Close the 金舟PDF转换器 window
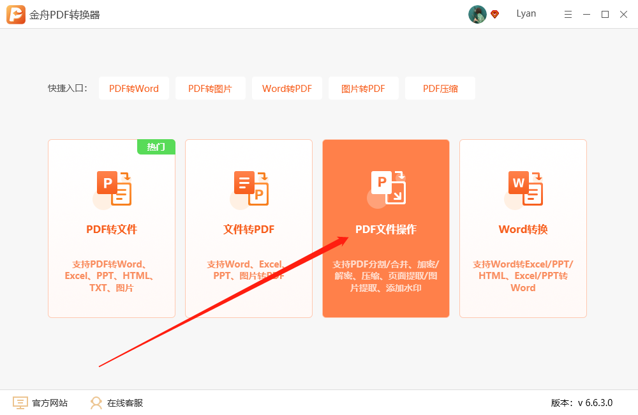This screenshot has height=415, width=638. coord(623,15)
